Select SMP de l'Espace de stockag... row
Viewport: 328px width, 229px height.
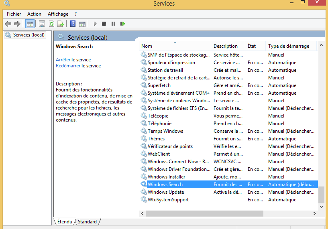coord(228,55)
